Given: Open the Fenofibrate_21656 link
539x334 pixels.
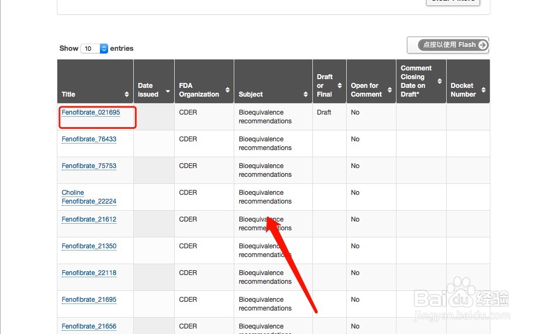Looking at the screenshot, I should [89, 326].
